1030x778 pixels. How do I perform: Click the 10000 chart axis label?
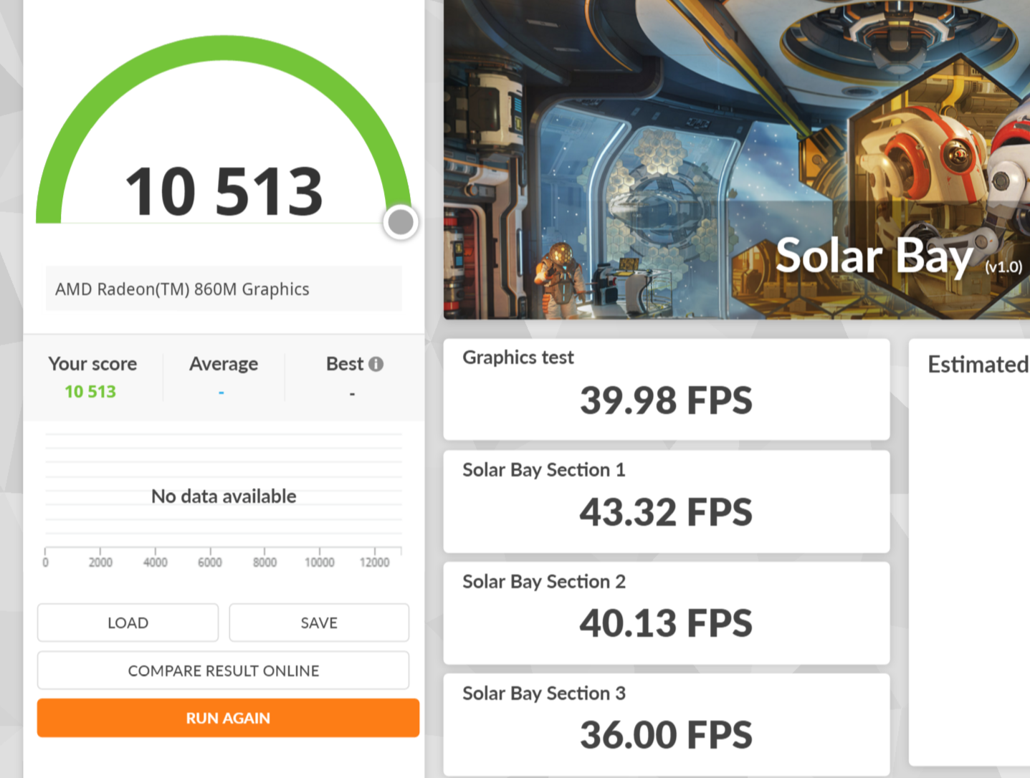point(320,562)
